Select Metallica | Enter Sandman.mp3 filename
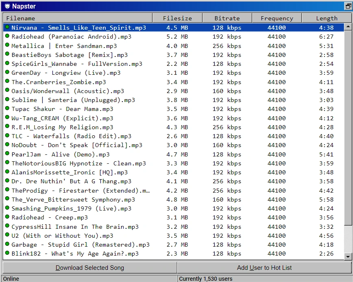 [64, 46]
